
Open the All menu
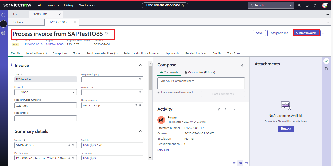pos(40,5)
